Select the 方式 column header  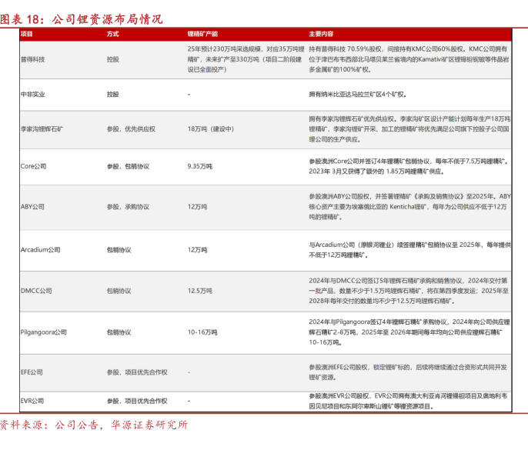pyautogui.click(x=113, y=35)
